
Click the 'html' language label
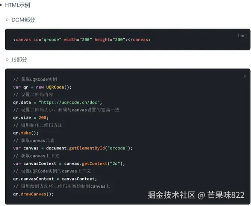242,35
